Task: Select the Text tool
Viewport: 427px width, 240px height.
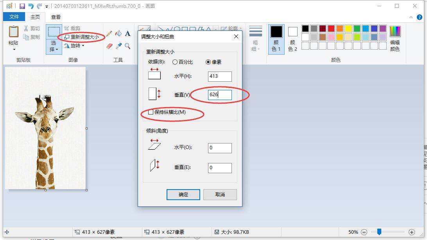Action: click(x=127, y=34)
